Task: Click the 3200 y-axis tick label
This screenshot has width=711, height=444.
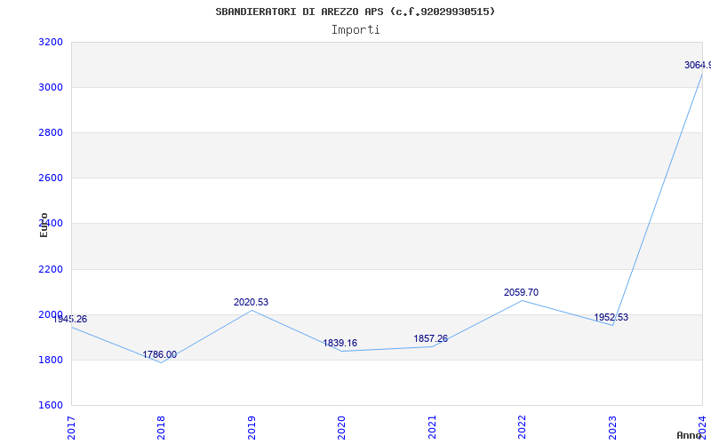Action: (x=51, y=42)
